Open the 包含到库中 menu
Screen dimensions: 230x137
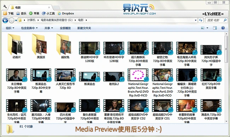(29, 28)
